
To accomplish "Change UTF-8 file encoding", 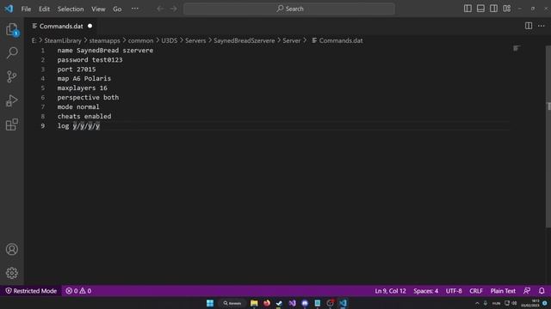I will coord(454,291).
